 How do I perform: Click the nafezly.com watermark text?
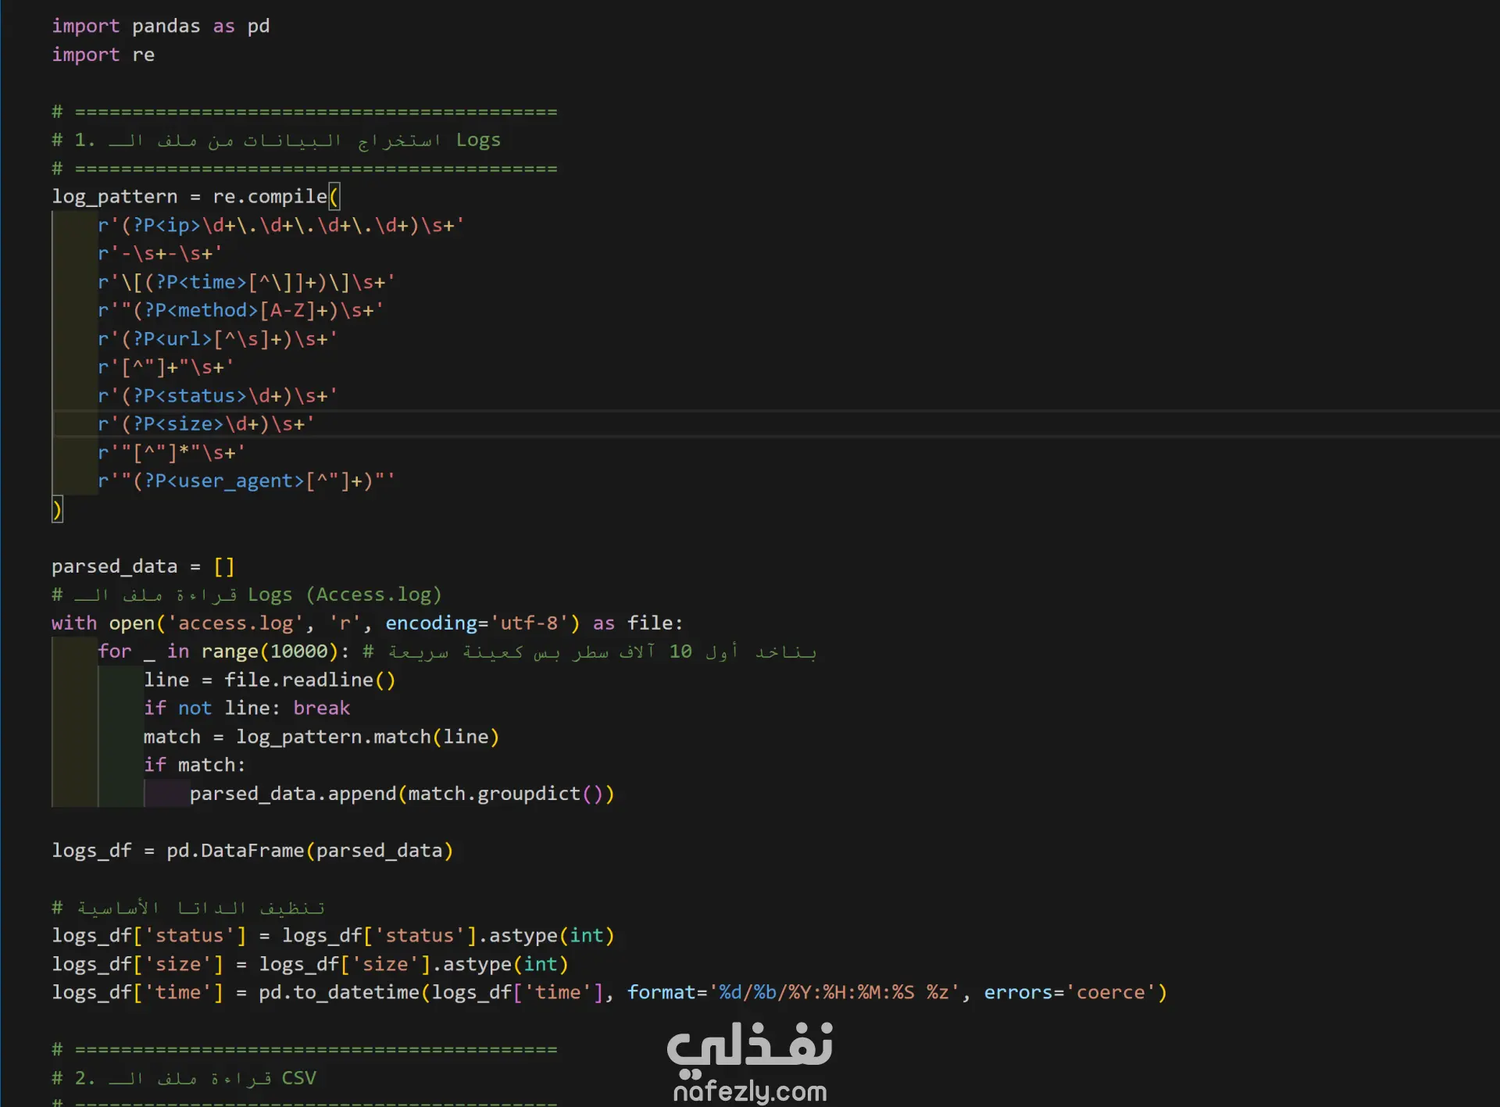coord(749,1091)
